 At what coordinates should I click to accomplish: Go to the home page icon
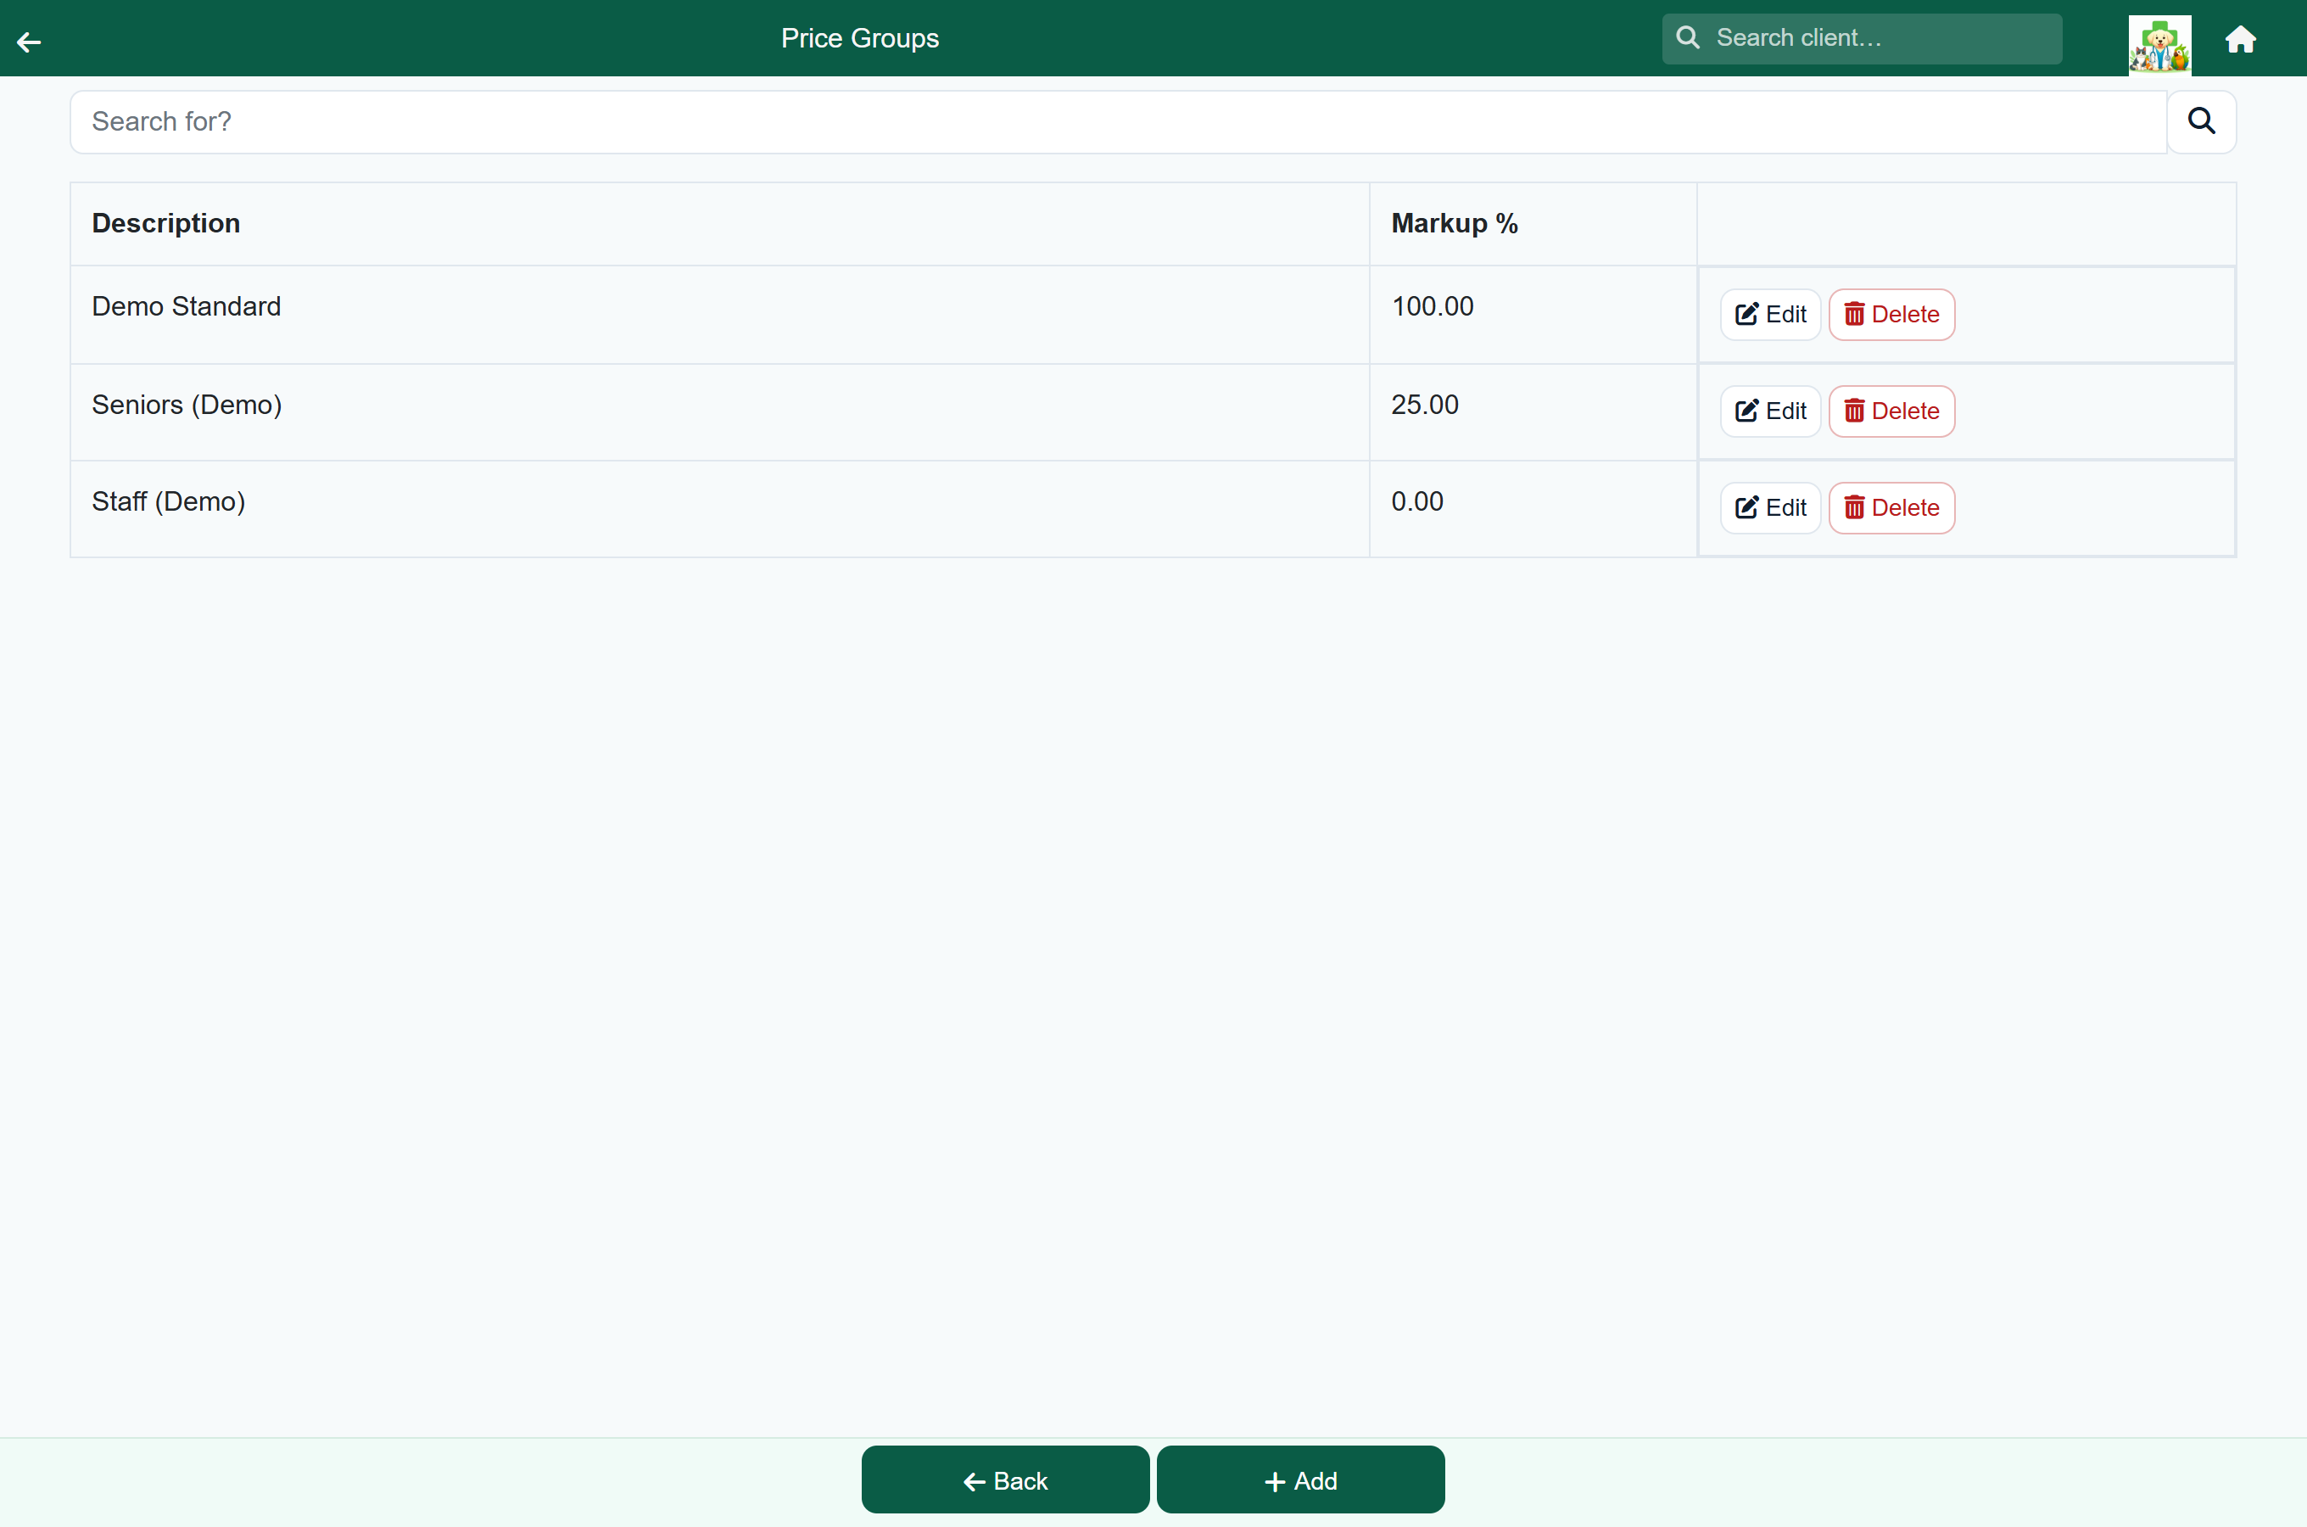click(2241, 39)
